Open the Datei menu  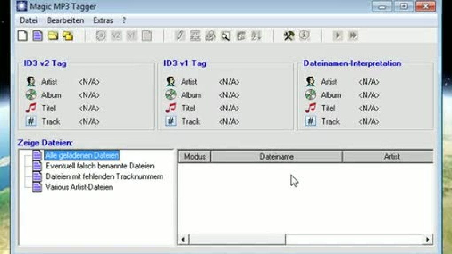pos(29,20)
